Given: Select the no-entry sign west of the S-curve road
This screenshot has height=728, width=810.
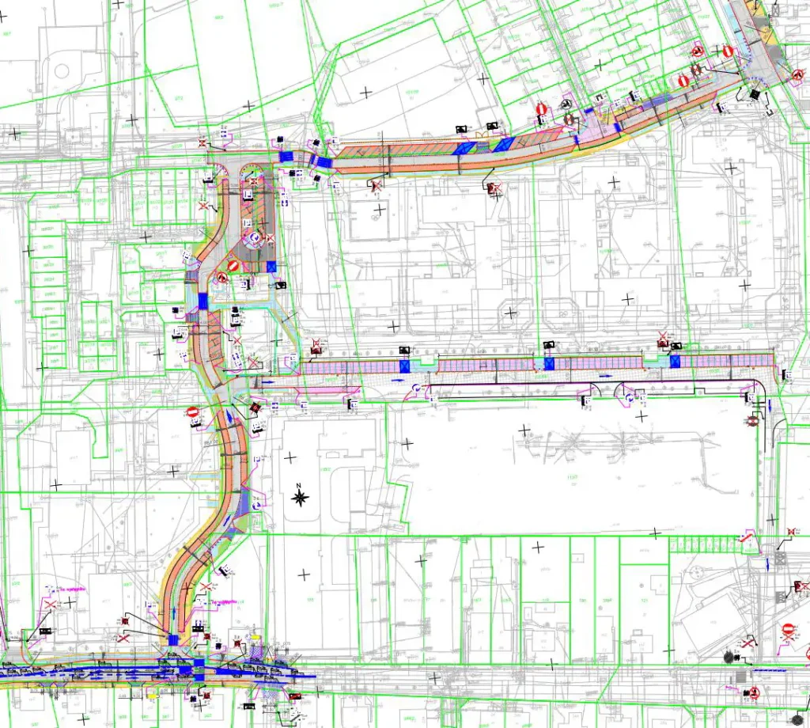Looking at the screenshot, I should coord(192,412).
